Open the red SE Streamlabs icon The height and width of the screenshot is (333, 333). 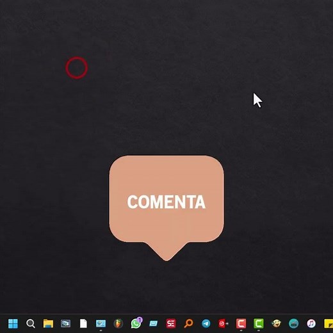coord(171,323)
